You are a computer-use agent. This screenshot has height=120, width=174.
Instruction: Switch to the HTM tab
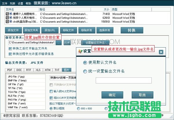(x=48, y=70)
